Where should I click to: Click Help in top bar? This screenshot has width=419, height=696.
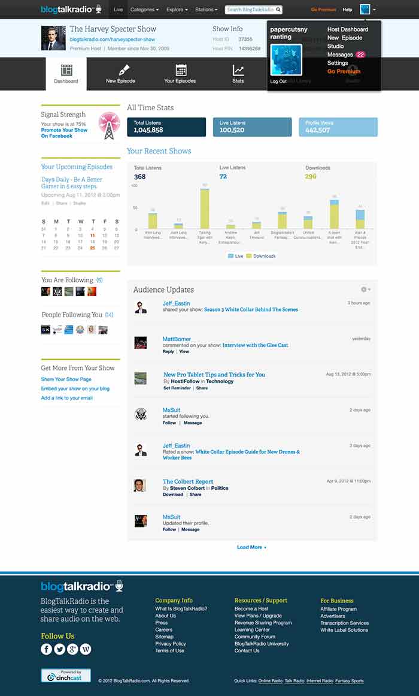[x=348, y=10]
